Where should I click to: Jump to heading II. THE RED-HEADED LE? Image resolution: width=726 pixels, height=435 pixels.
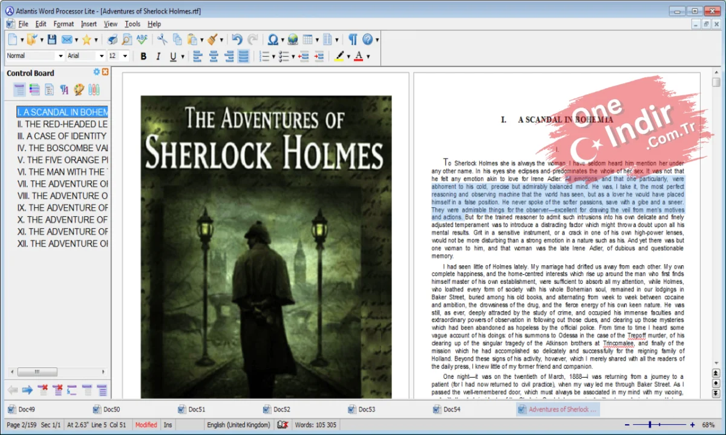63,124
